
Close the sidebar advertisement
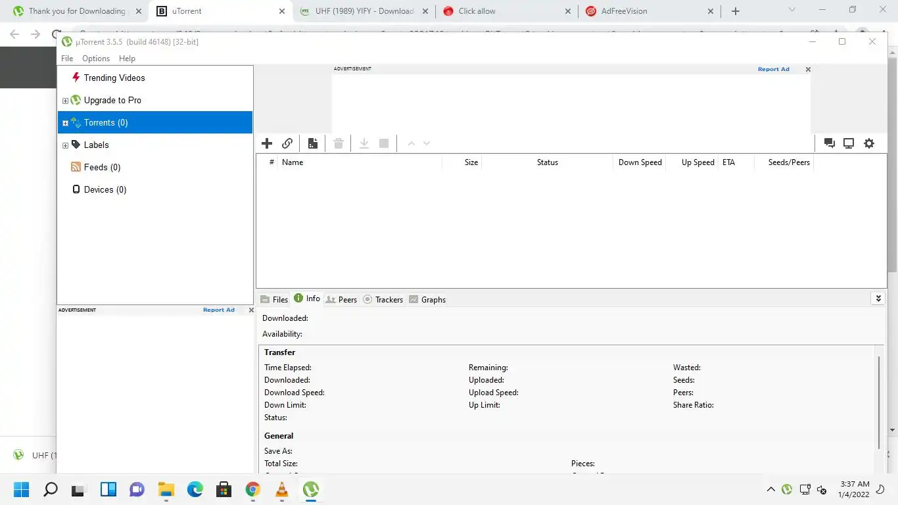(250, 310)
